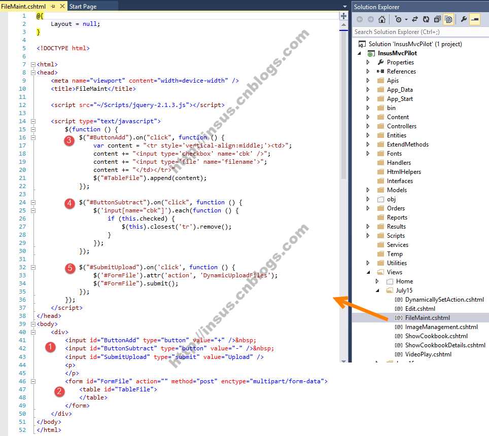489x436 pixels.
Task: Select the App_Start folder
Action: click(x=400, y=99)
